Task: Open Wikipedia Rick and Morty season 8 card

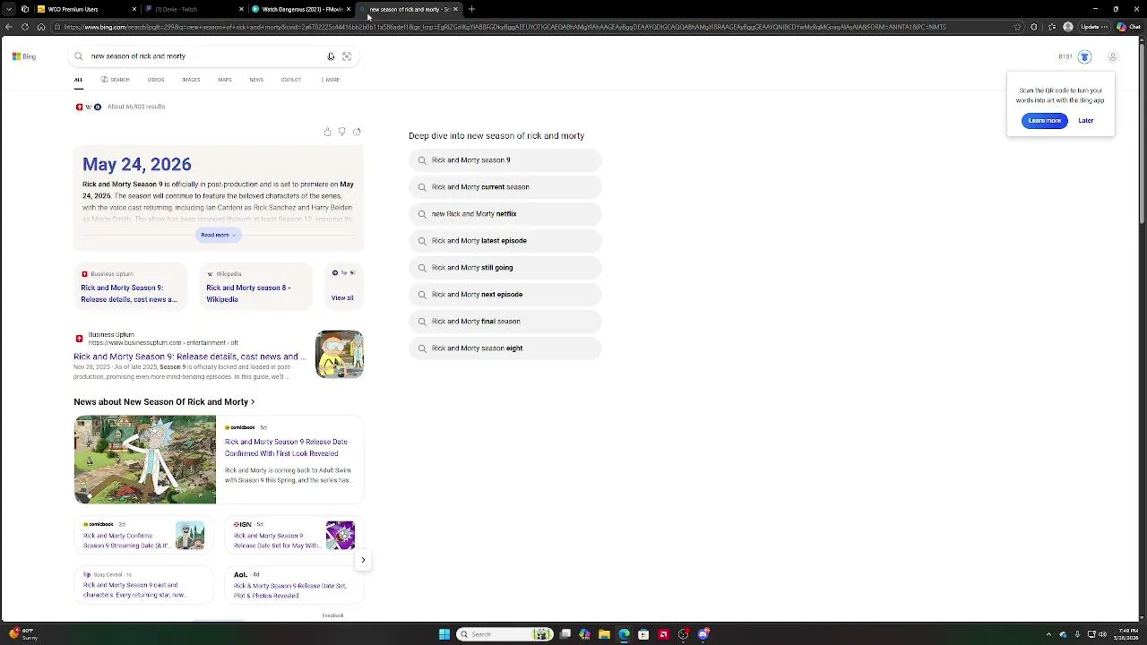Action: click(254, 287)
